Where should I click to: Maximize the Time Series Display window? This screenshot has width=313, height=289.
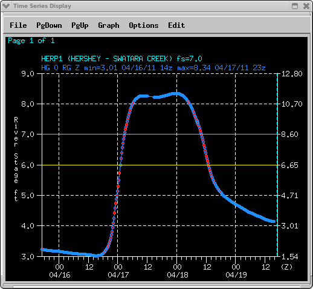click(x=295, y=6)
